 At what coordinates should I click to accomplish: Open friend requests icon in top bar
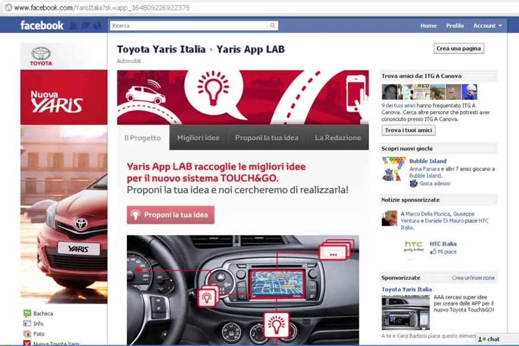pyautogui.click(x=74, y=26)
